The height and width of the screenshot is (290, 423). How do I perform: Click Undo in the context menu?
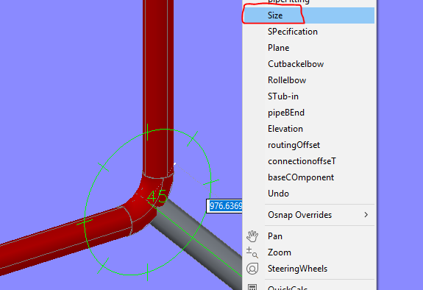pyautogui.click(x=308, y=194)
